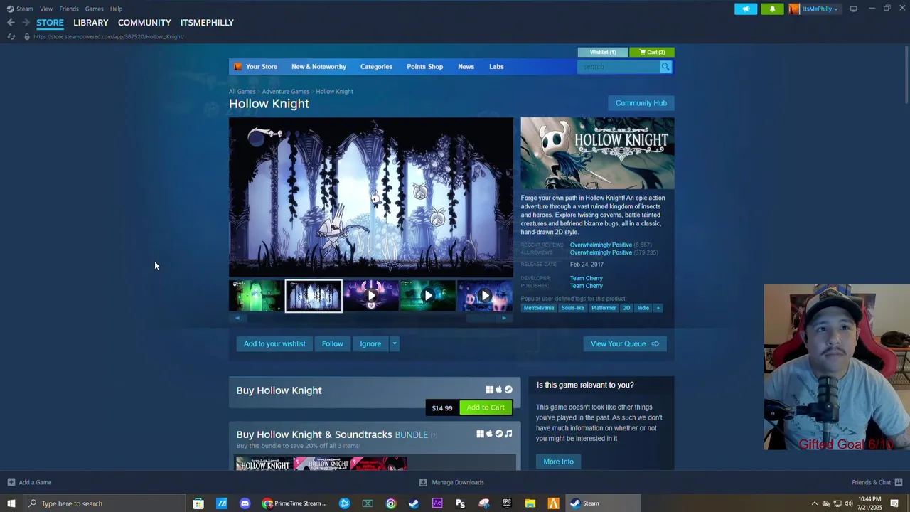Click the Windows taskbar search box

[105, 503]
